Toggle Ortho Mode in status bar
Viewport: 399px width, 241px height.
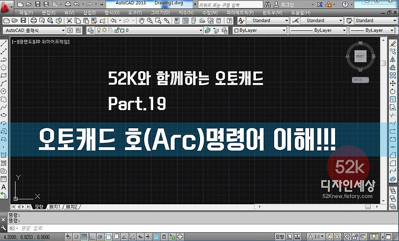coord(92,237)
